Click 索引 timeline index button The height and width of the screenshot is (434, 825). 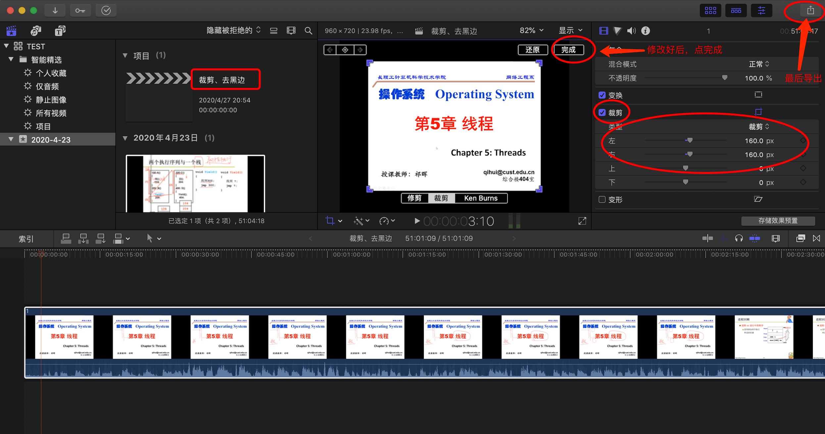tap(26, 239)
